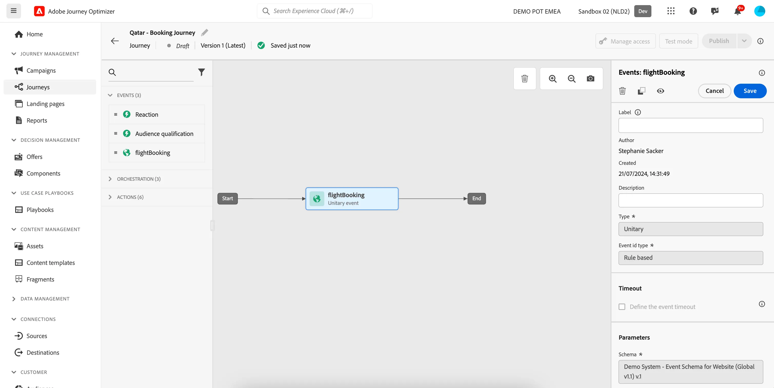774x388 pixels.
Task: Open the Publish dropdown arrow
Action: pos(744,41)
